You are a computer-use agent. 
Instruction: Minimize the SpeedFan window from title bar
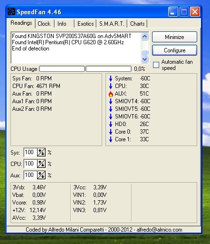(x=173, y=12)
